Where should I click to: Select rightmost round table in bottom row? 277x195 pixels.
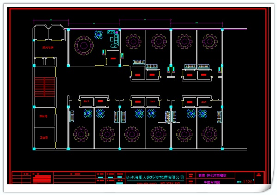coord(209,134)
